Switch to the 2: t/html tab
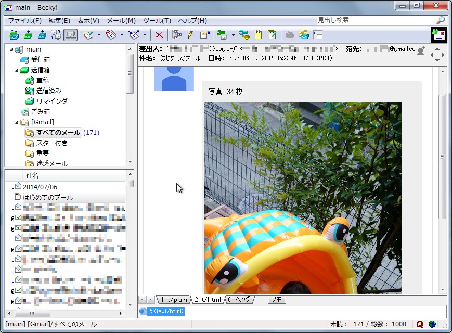This screenshot has height=333, width=452. point(208,300)
